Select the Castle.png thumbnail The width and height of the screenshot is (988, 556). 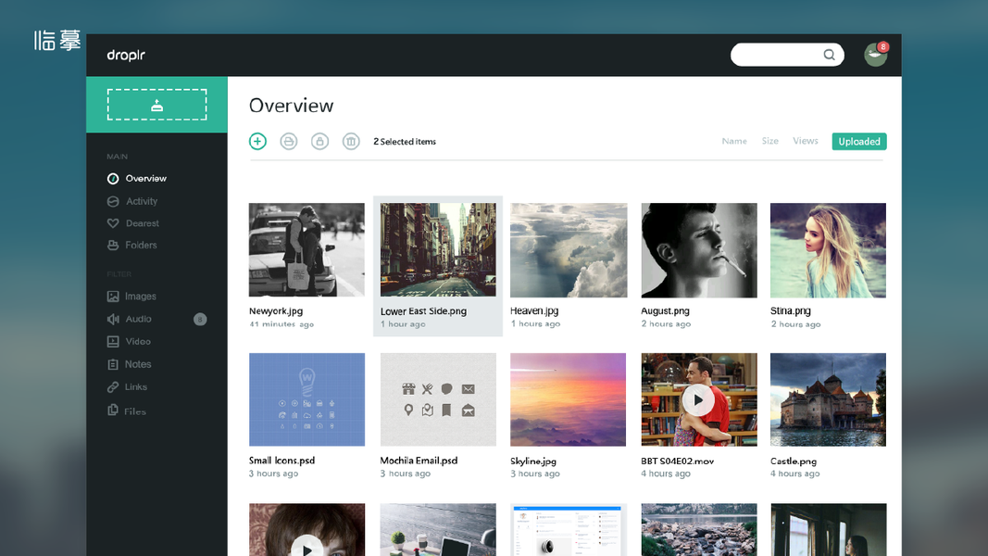point(828,399)
